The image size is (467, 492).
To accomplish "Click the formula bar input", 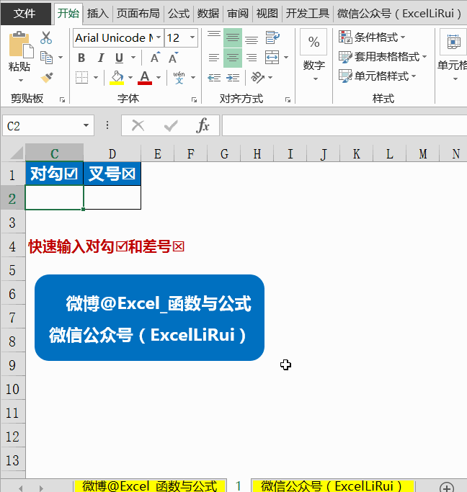I will click(344, 125).
